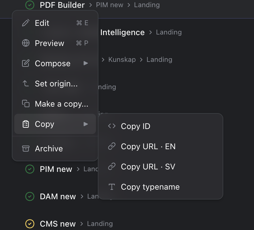The height and width of the screenshot is (230, 254).
Task: Choose Copy URL · SV
Action: 161,167
